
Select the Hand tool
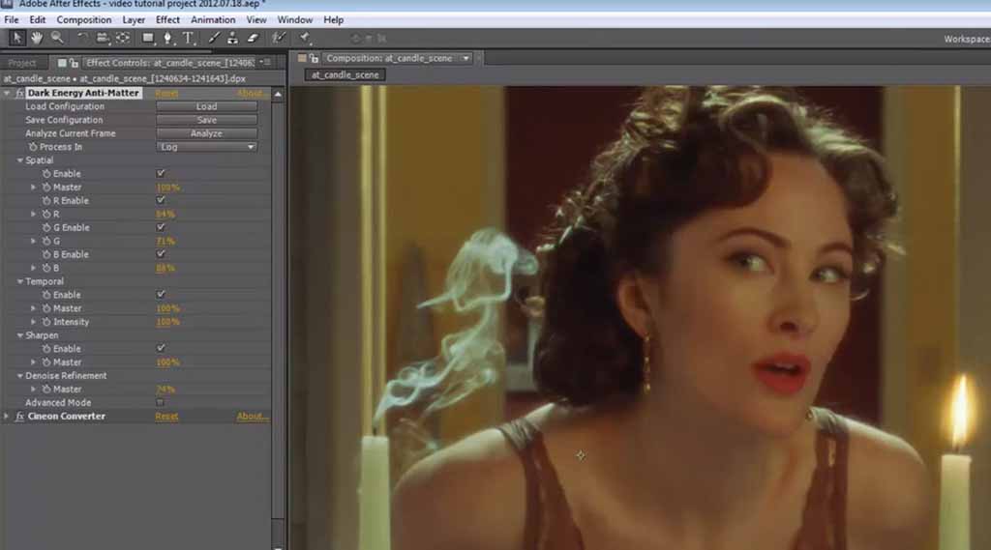(x=37, y=38)
